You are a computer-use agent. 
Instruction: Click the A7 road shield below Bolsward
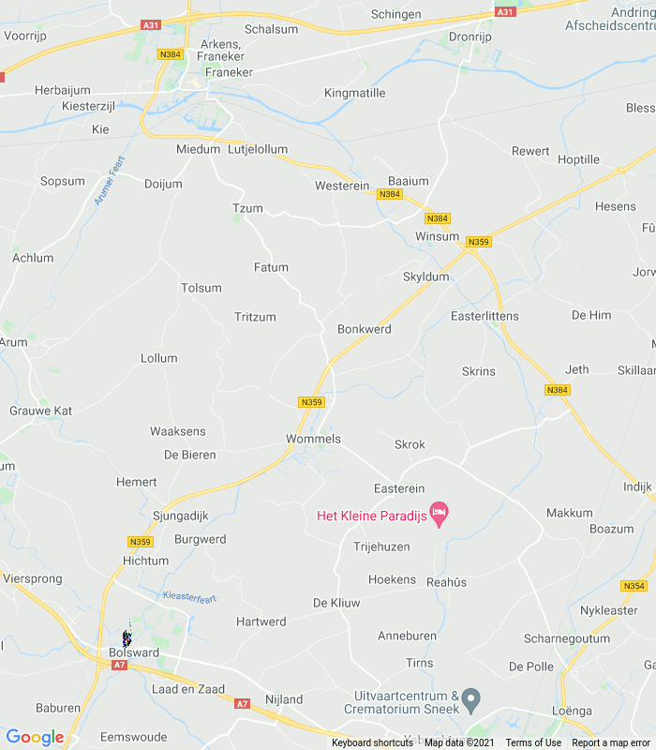pos(119,665)
